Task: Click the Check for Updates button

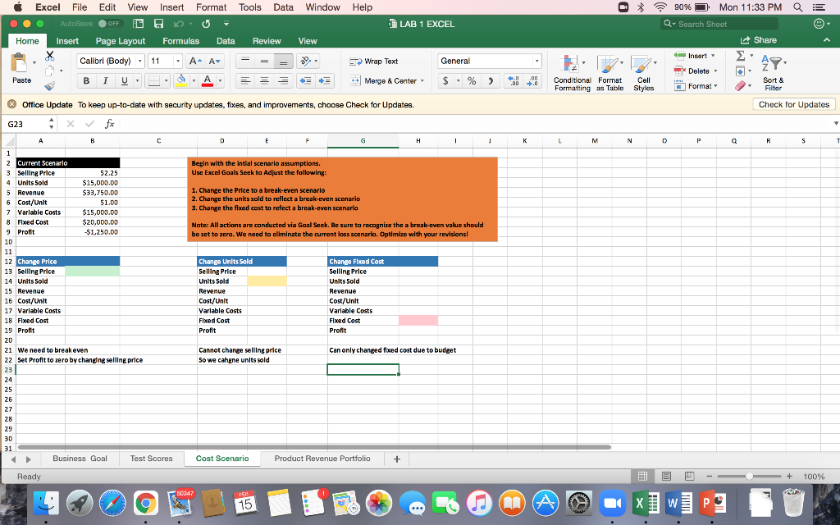Action: click(792, 104)
